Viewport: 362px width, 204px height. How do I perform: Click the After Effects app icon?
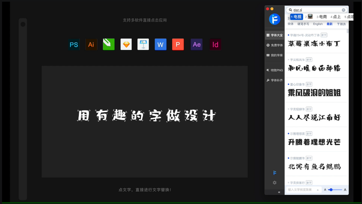point(196,44)
